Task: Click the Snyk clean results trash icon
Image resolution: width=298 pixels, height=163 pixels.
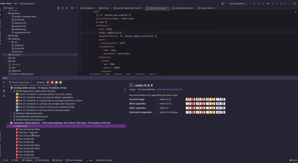Action: [4, 91]
